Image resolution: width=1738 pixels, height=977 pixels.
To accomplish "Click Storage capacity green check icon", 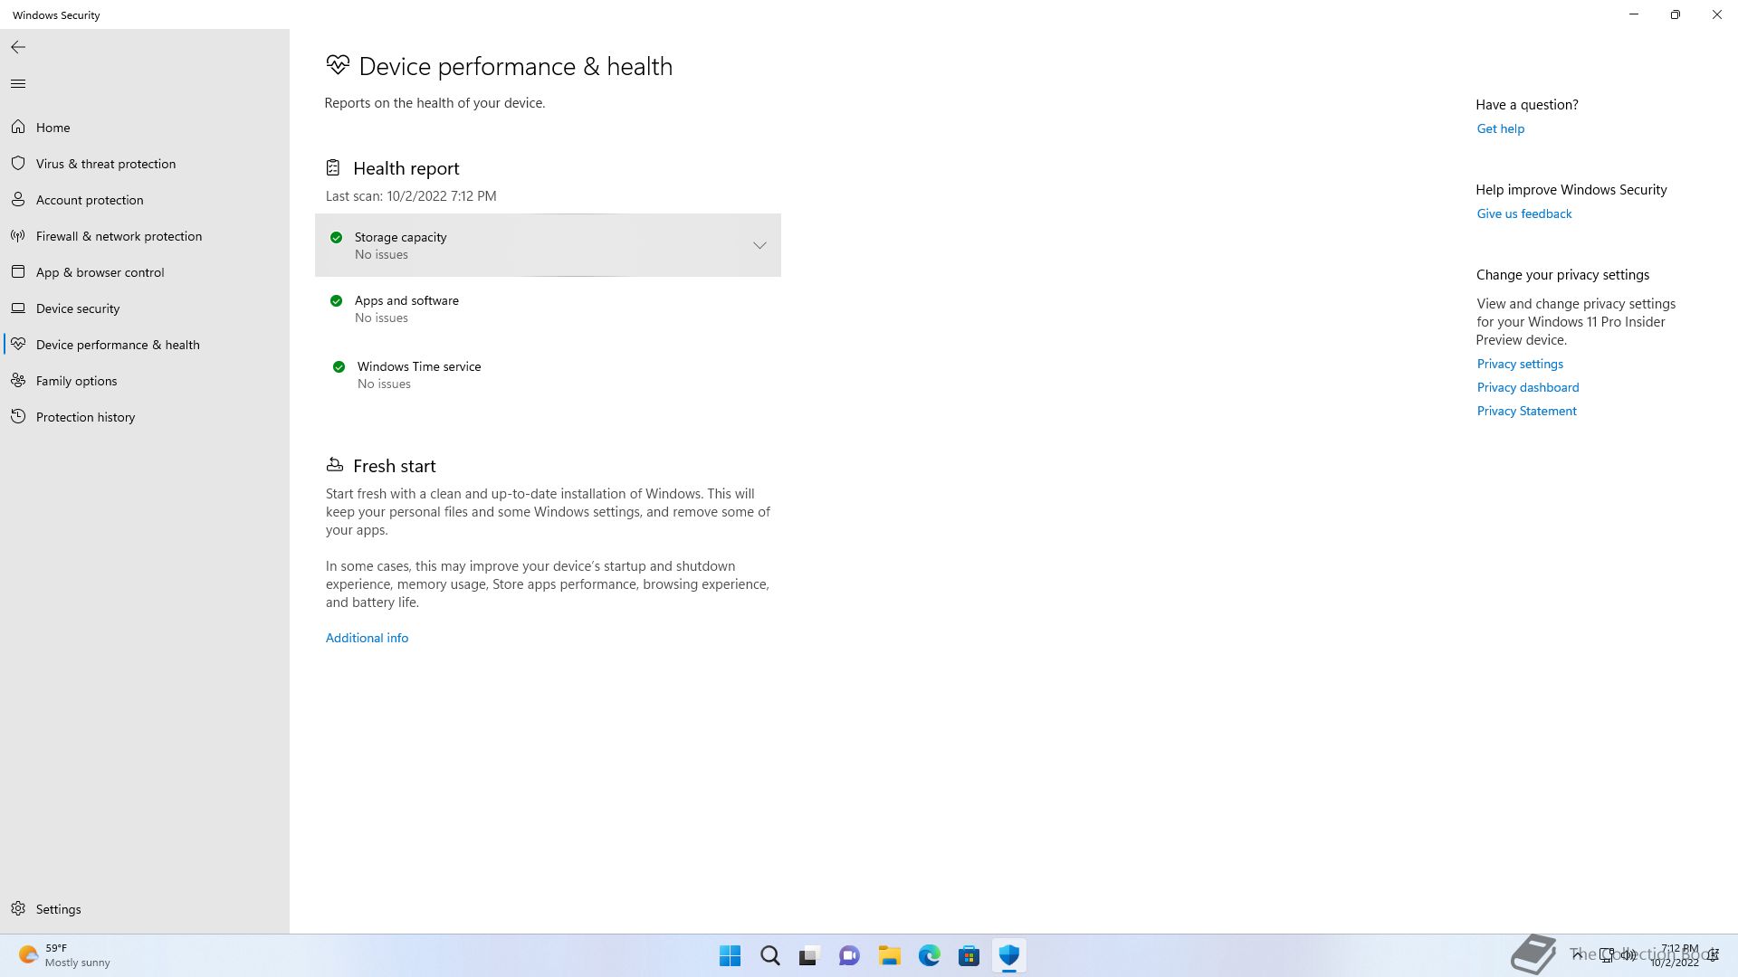I will (336, 237).
